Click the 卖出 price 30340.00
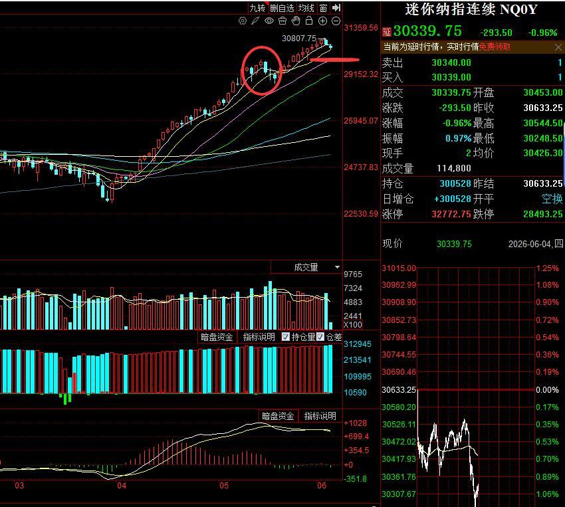The height and width of the screenshot is (507, 565). coord(451,62)
